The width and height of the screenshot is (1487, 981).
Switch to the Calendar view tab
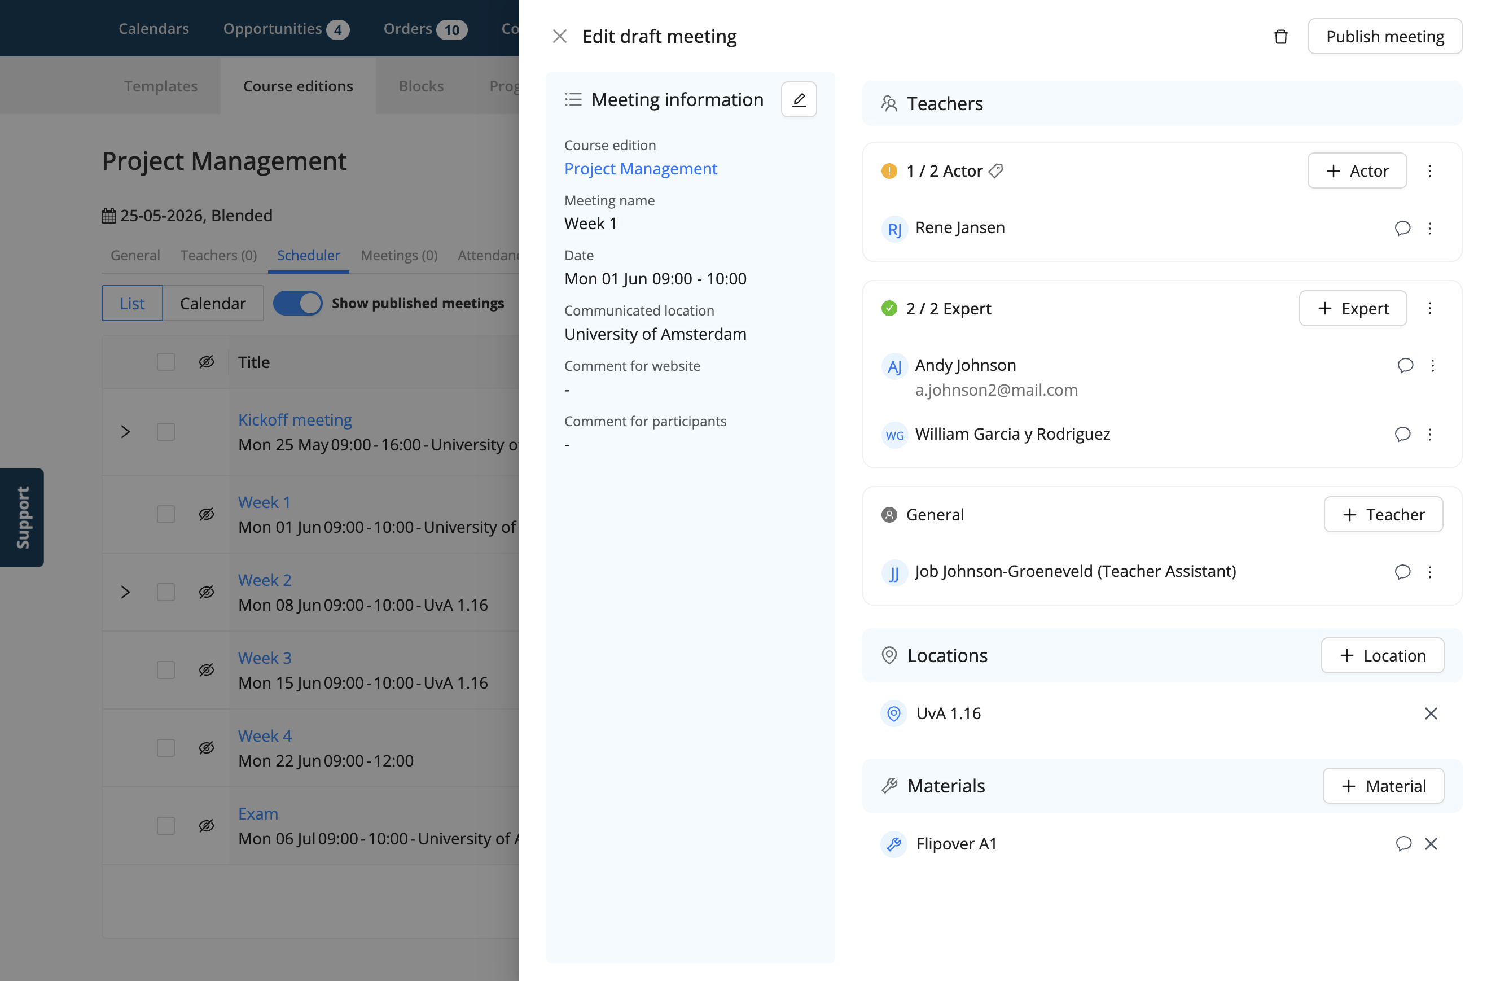(213, 304)
